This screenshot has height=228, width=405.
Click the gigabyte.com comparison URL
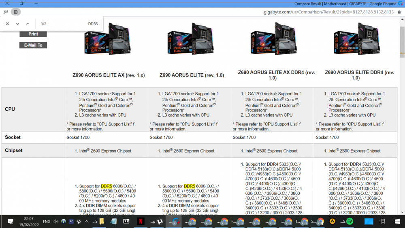tap(328, 12)
